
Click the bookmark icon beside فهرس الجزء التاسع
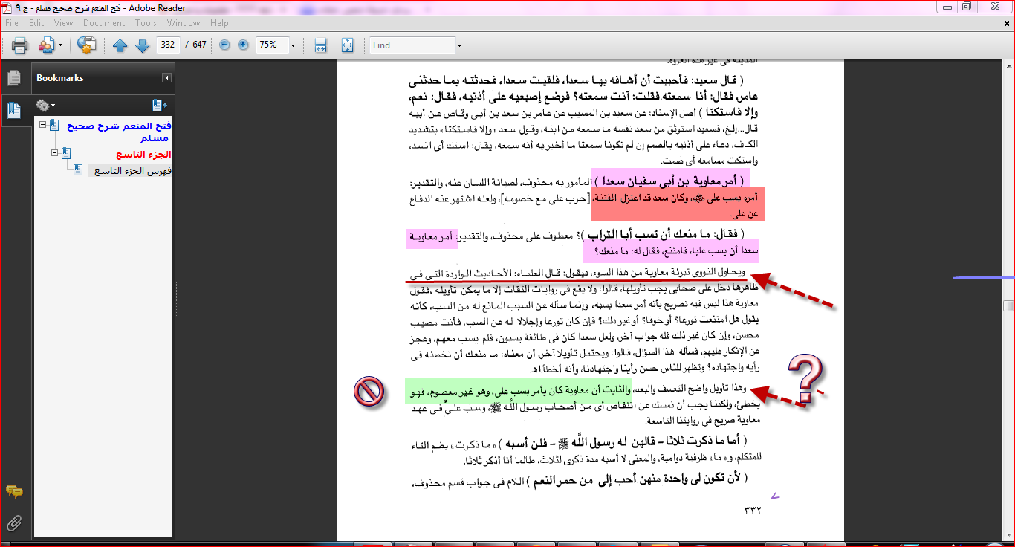coord(78,170)
